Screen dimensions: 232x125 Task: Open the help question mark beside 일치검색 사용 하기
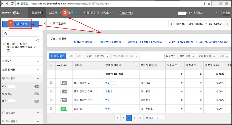(38, 41)
